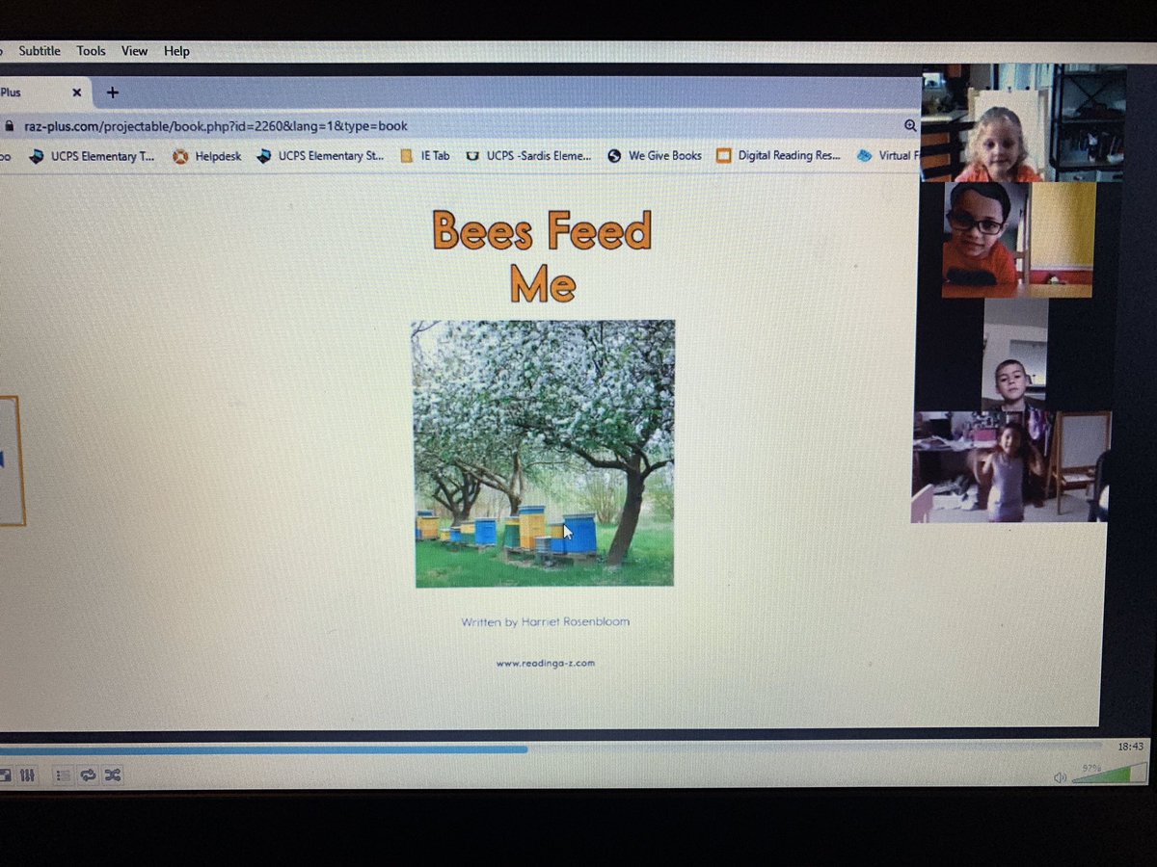Select video tile of child in white room
Viewport: 1157px width, 867px height.
[x=1013, y=355]
